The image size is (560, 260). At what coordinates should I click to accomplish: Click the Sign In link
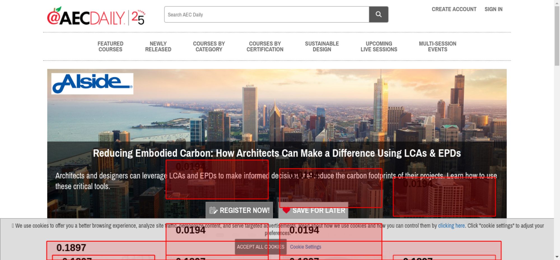click(493, 9)
